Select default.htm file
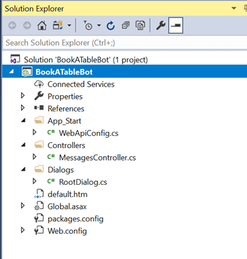Viewport: 247px width, 259px height. coord(67,194)
